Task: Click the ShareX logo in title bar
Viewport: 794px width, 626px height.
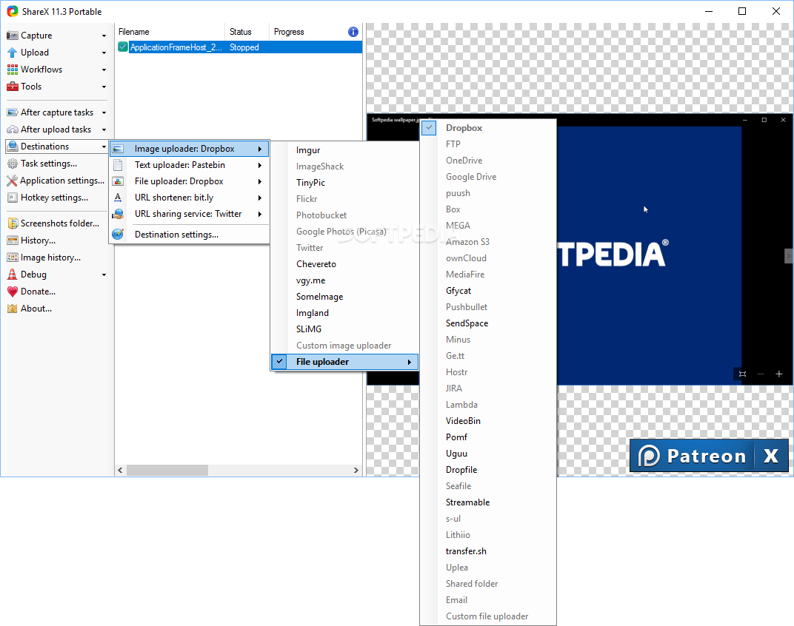Action: click(12, 11)
